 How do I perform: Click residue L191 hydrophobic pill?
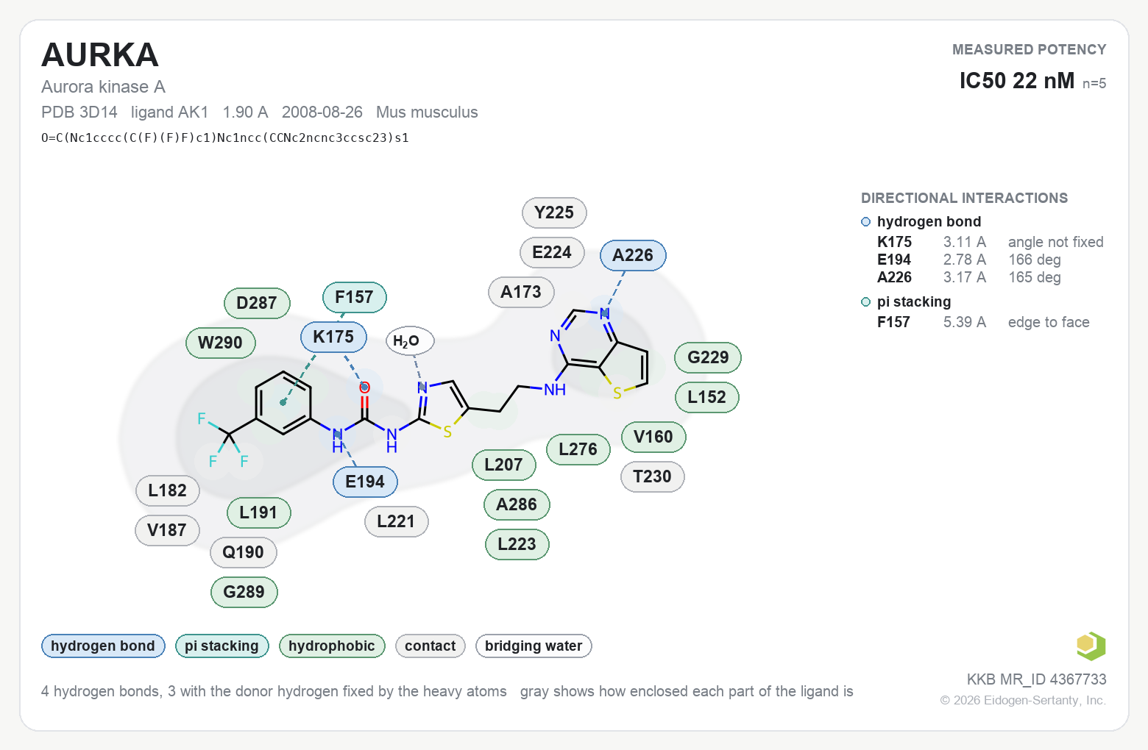click(258, 512)
